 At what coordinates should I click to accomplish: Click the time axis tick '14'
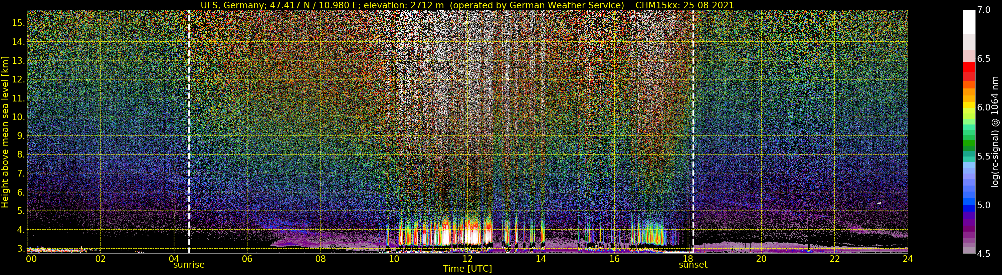pyautogui.click(x=541, y=259)
